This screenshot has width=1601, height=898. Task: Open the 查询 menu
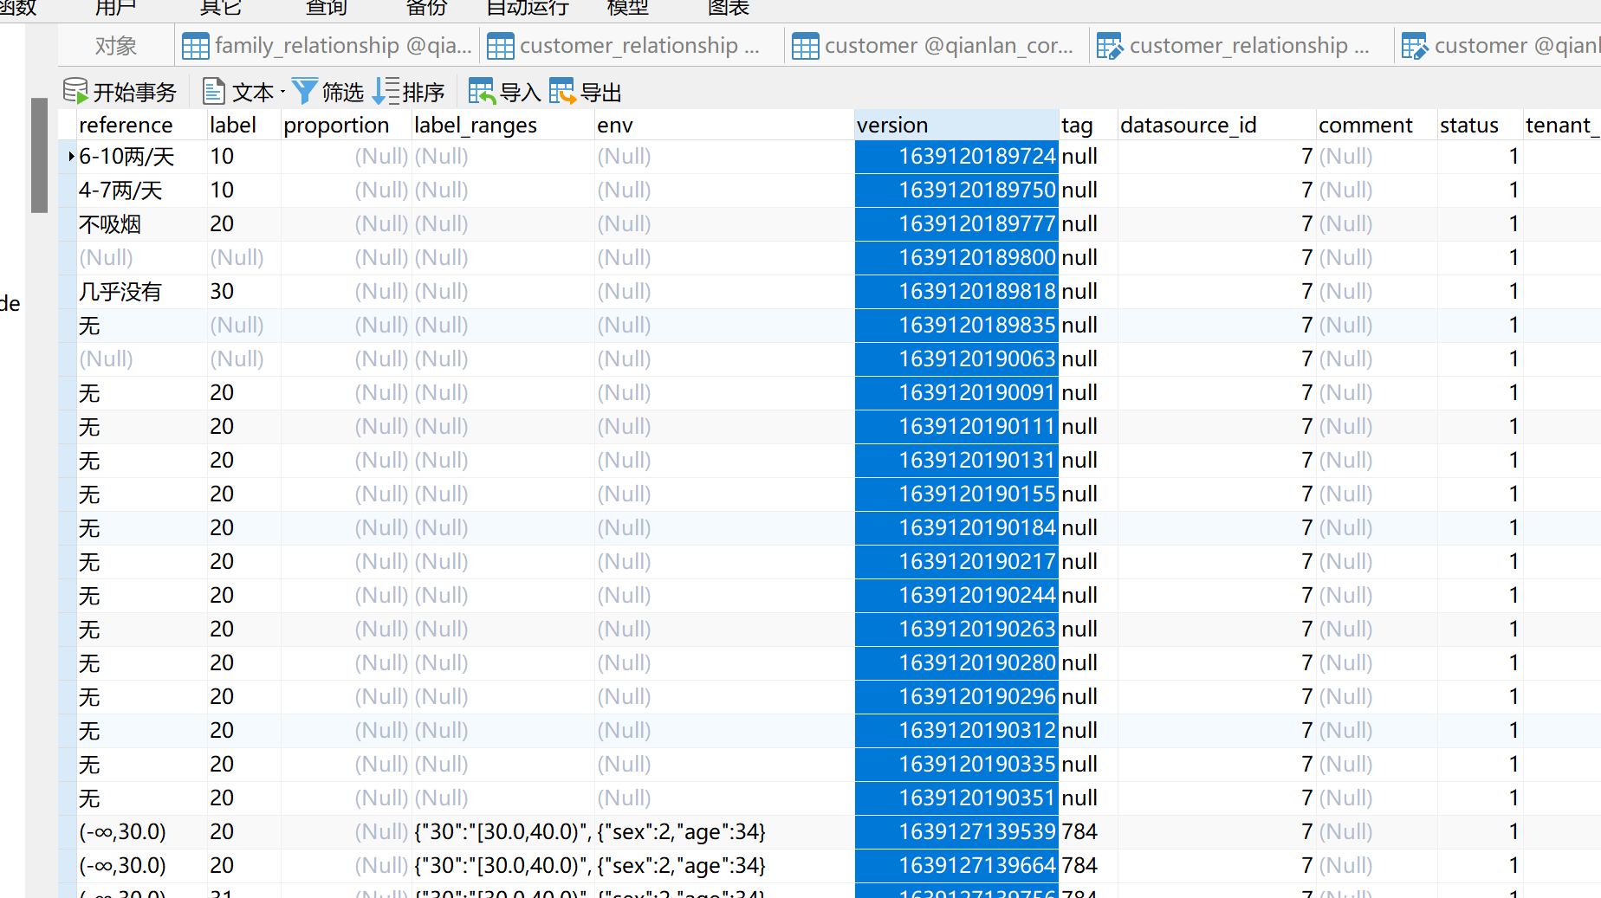(325, 9)
